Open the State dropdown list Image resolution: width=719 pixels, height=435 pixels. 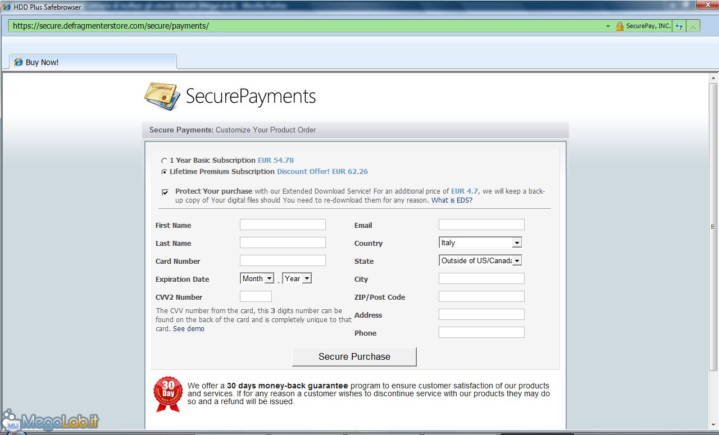pyautogui.click(x=480, y=260)
